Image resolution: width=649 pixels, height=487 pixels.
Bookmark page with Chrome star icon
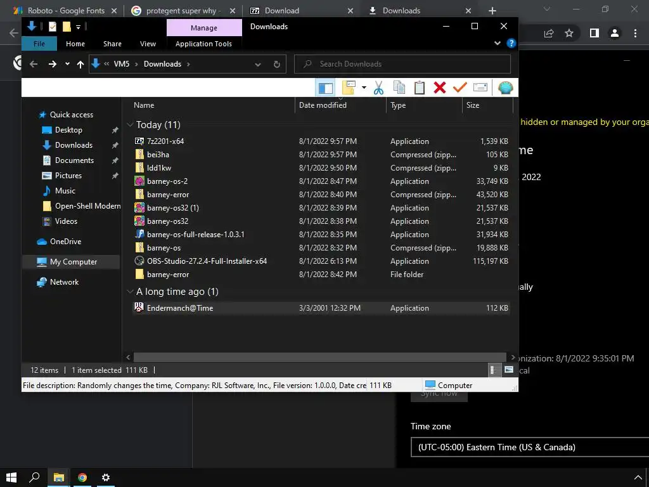tap(569, 33)
